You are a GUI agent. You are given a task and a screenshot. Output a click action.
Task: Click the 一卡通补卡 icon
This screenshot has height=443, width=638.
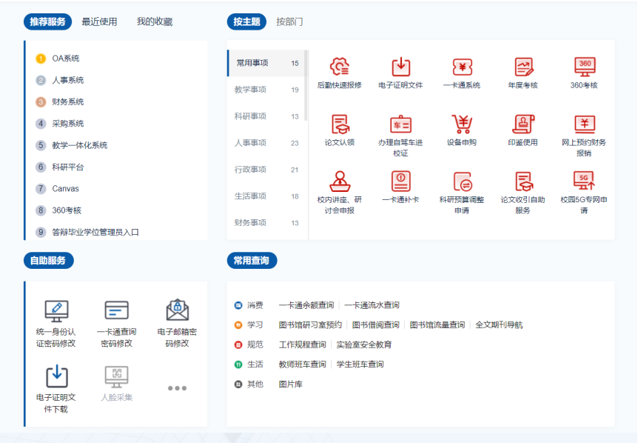click(400, 181)
